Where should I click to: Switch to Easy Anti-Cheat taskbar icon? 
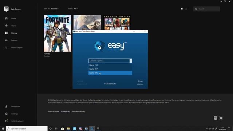pos(92,128)
